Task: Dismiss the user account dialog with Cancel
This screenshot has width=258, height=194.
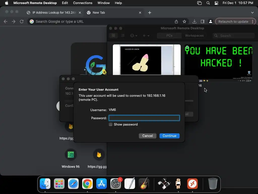Action: (x=147, y=136)
